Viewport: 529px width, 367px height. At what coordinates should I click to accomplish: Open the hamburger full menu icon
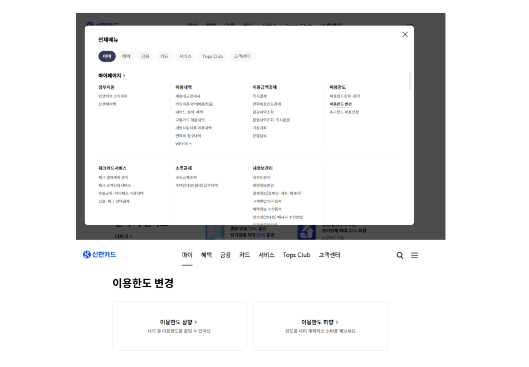tap(414, 255)
